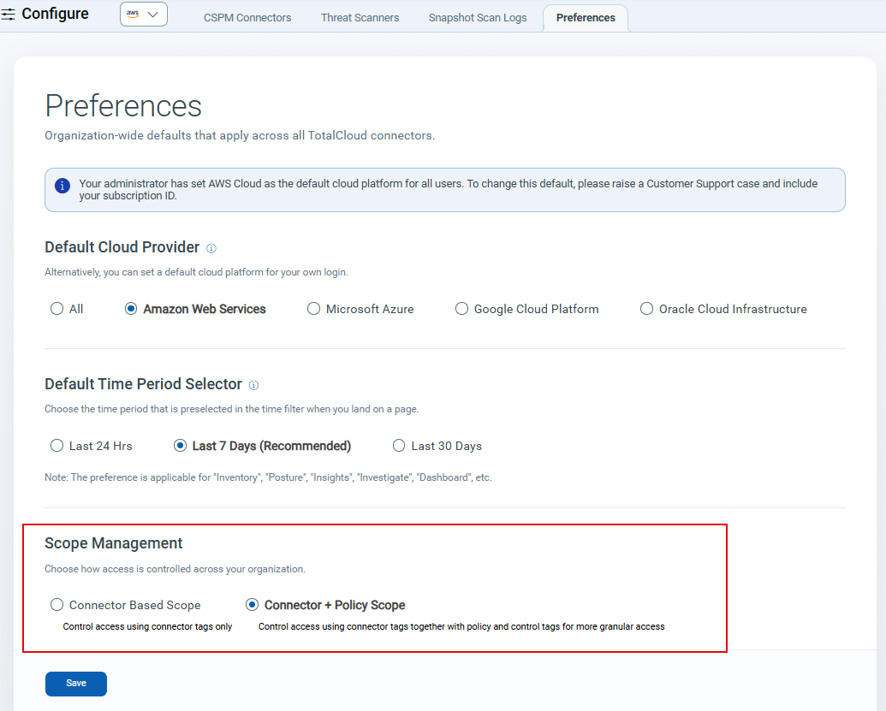Click info icon beside Default Cloud Provider
This screenshot has height=711, width=886.
[x=211, y=248]
